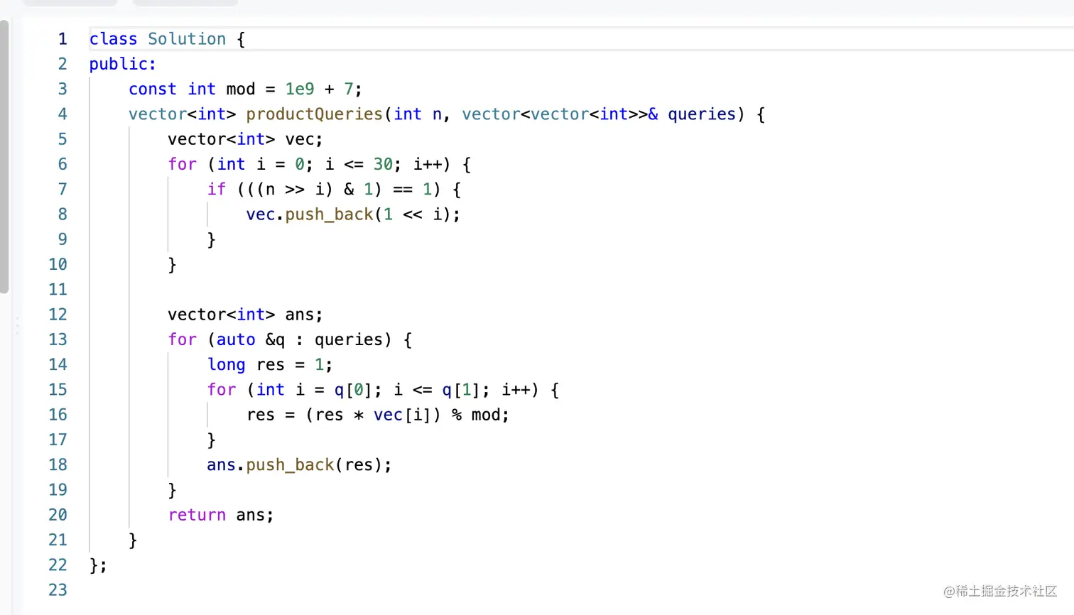Click 'mod;' at end of line 16
This screenshot has width=1074, height=615.
point(491,415)
